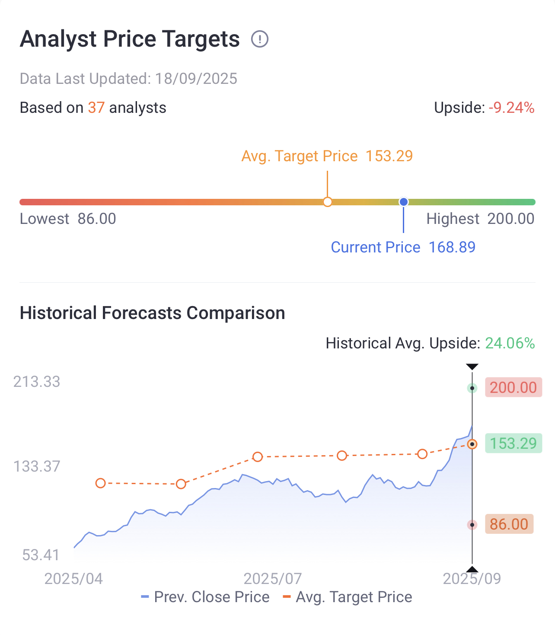Select the average target price marker on gradient bar
This screenshot has height=635, width=555.
(x=328, y=202)
